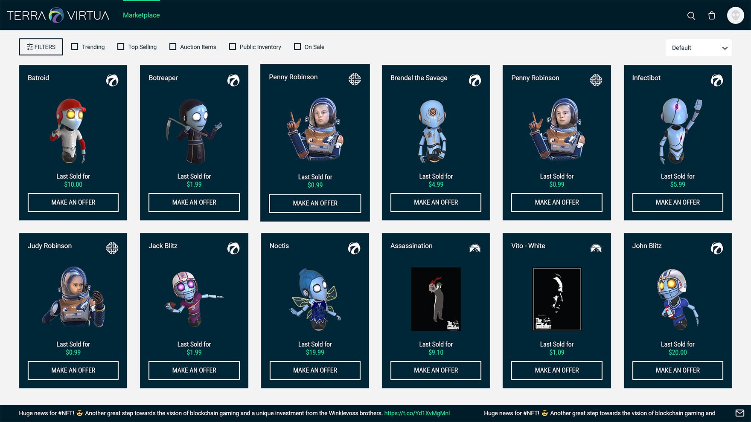Check the Auction Items filter
The height and width of the screenshot is (422, 751).
pyautogui.click(x=173, y=46)
